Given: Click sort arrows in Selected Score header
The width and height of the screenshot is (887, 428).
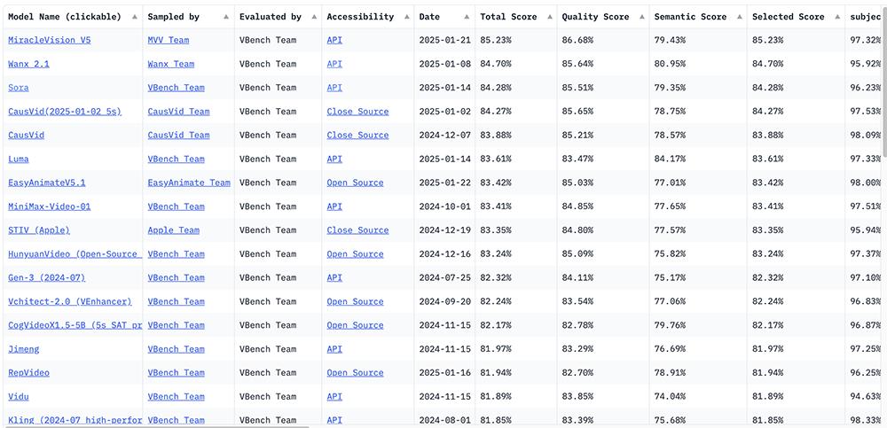Looking at the screenshot, I should tap(835, 17).
